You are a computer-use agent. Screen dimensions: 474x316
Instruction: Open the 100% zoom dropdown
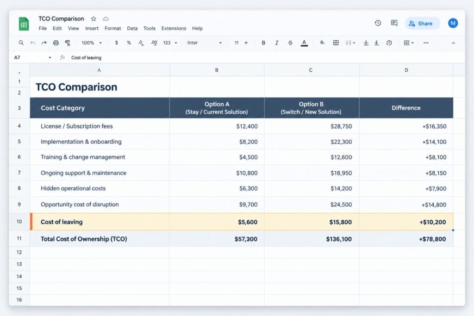tap(92, 43)
